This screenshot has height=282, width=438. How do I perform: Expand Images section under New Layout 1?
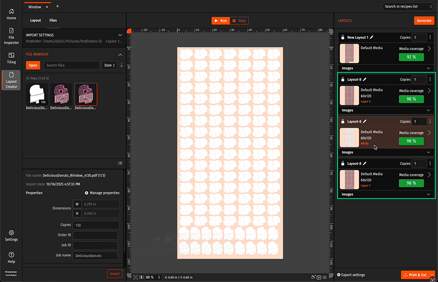[x=429, y=68]
